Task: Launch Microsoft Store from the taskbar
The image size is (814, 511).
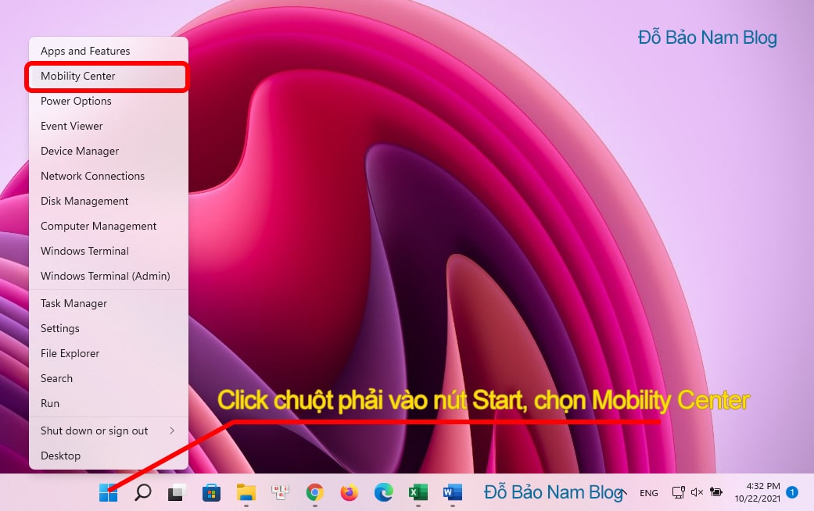Action: click(211, 492)
